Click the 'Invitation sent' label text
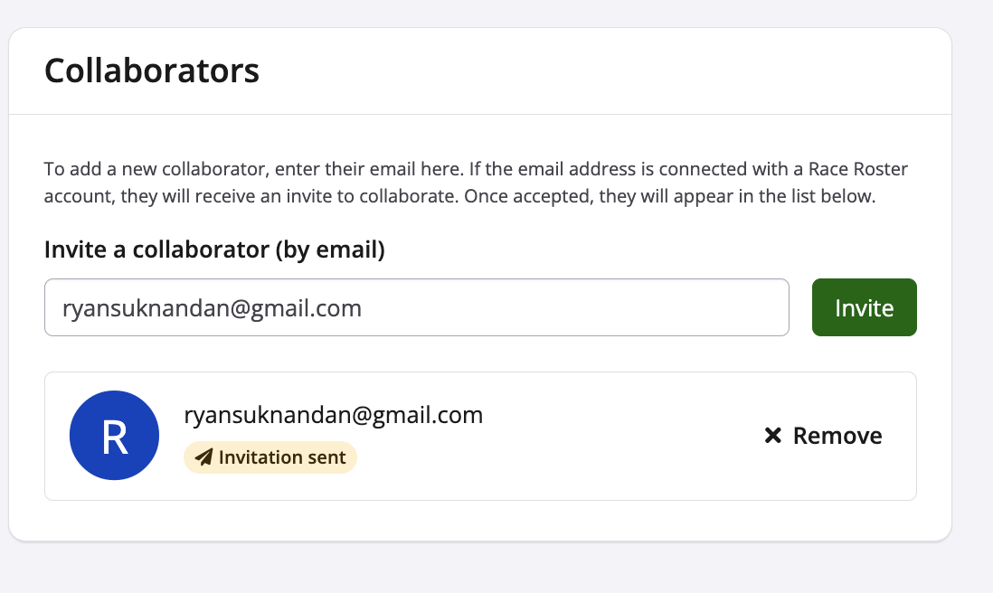 coord(282,457)
